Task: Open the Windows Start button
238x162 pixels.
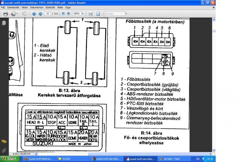Action: click(10, 159)
